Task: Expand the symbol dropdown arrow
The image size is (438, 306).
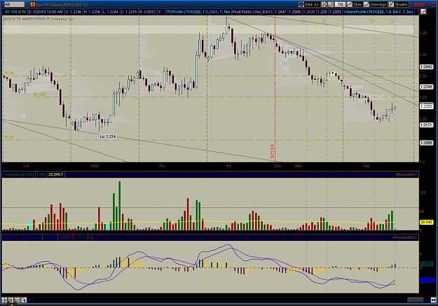Action: (27, 4)
